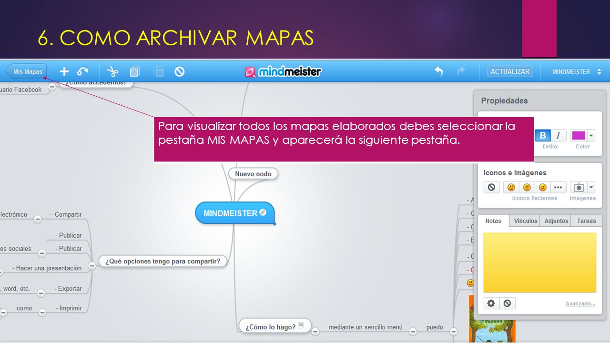
Task: Undo the last action
Action: click(438, 71)
